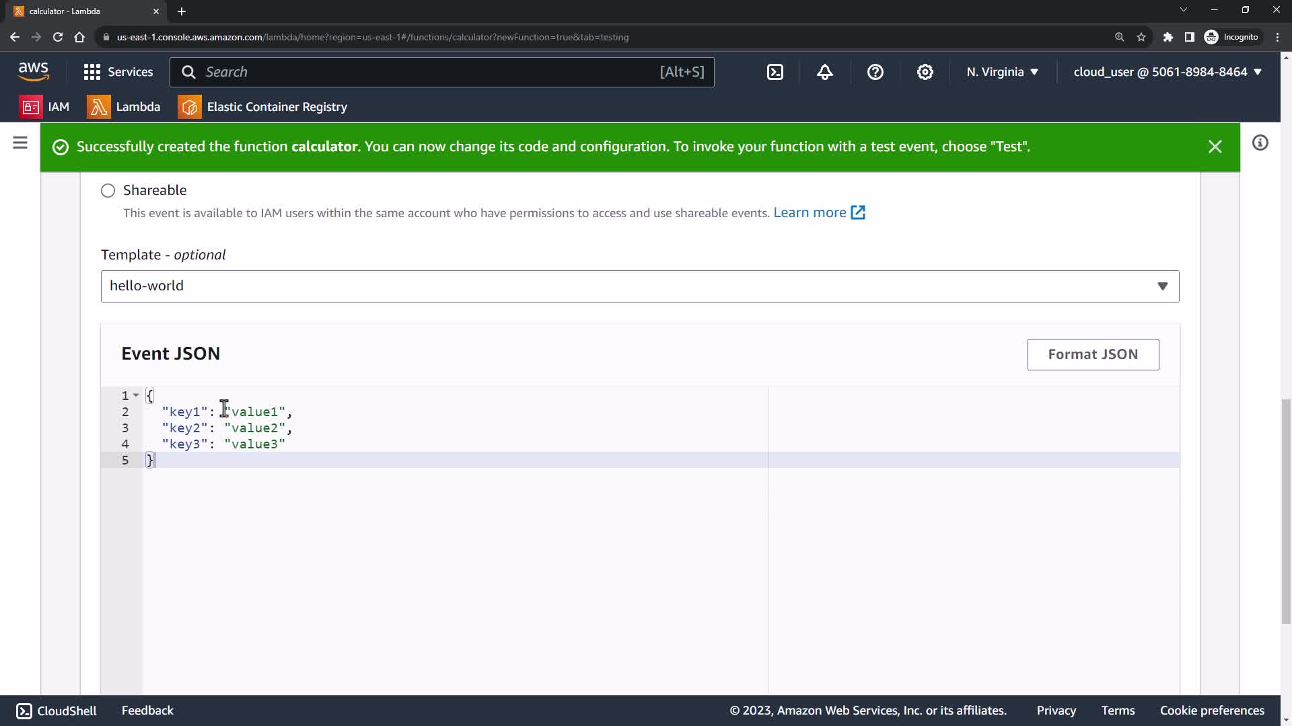The width and height of the screenshot is (1292, 726).
Task: Open the N. Virginia region selector
Action: [x=1002, y=72]
